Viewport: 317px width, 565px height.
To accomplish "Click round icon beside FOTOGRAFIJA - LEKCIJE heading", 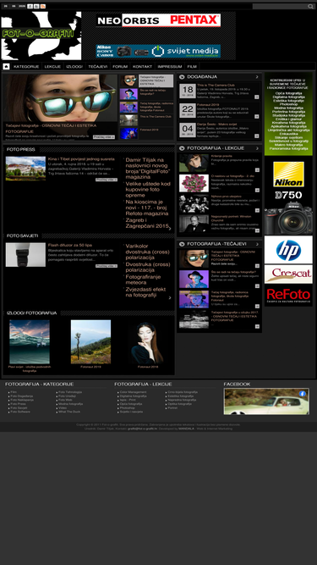I will coord(182,148).
